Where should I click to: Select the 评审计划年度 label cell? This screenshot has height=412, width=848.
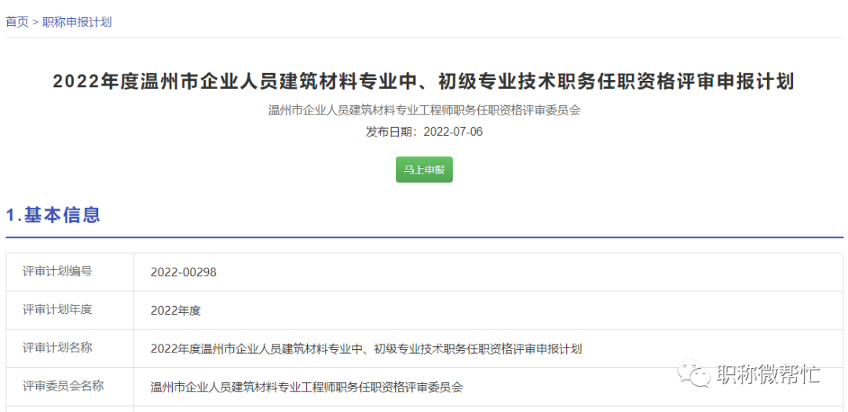point(71,310)
